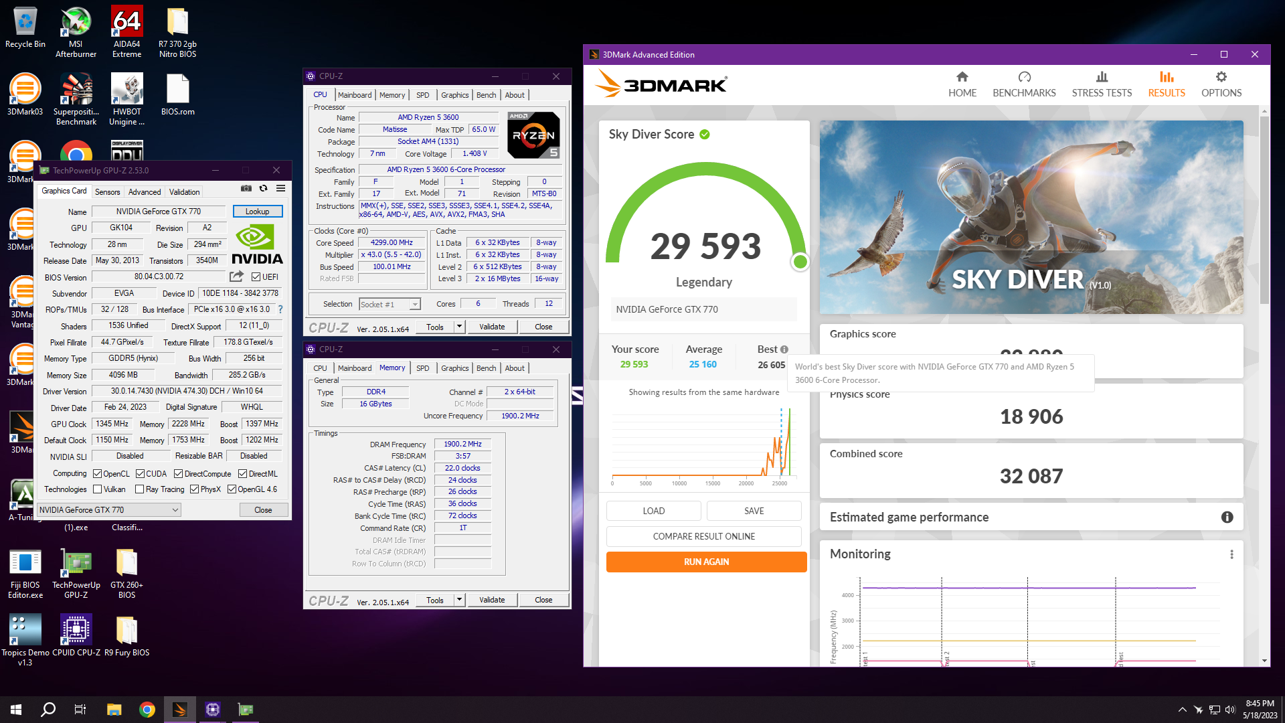Launch Tropics Demo v1.3 shortcut
Image resolution: width=1285 pixels, height=723 pixels.
pos(25,641)
